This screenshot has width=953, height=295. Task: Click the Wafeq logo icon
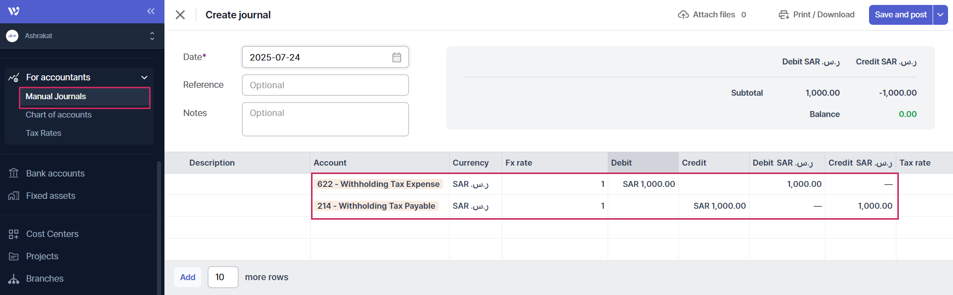[14, 11]
